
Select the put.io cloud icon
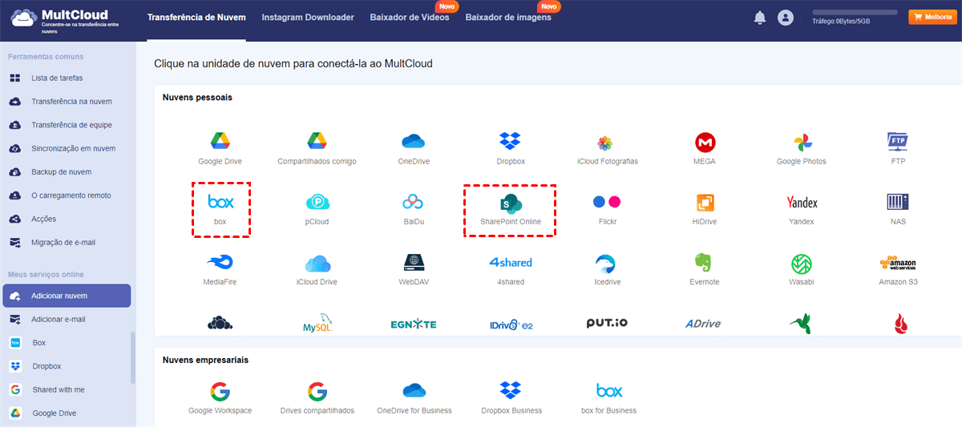tap(606, 324)
